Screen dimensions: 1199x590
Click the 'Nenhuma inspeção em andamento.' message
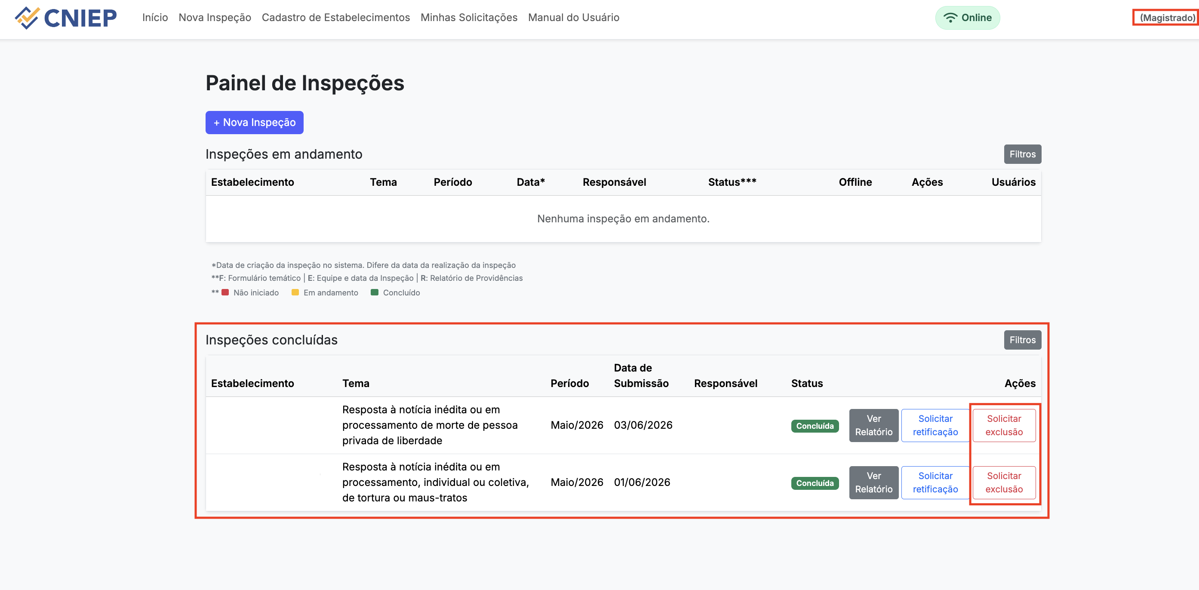pyautogui.click(x=623, y=219)
